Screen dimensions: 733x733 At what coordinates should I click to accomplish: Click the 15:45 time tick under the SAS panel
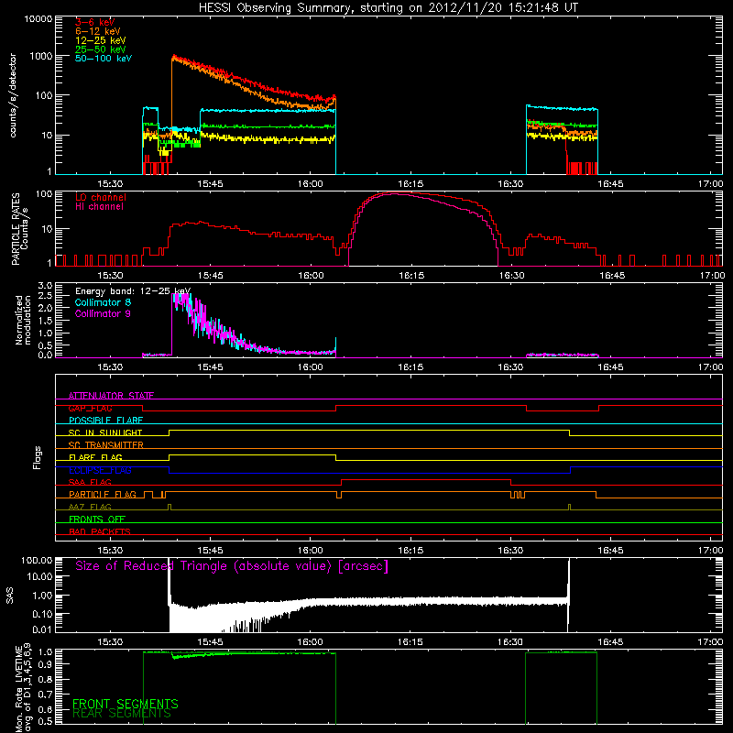211,642
